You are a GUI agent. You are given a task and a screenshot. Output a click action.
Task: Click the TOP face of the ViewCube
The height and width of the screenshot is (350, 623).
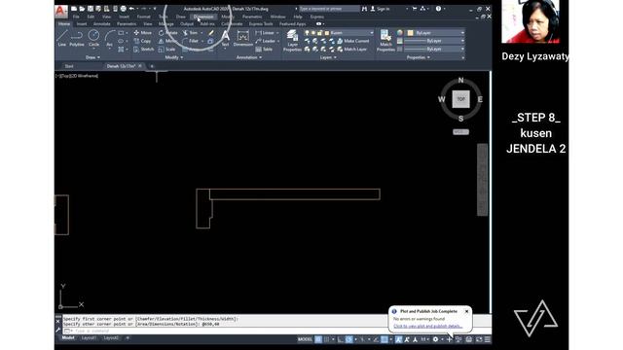(460, 99)
